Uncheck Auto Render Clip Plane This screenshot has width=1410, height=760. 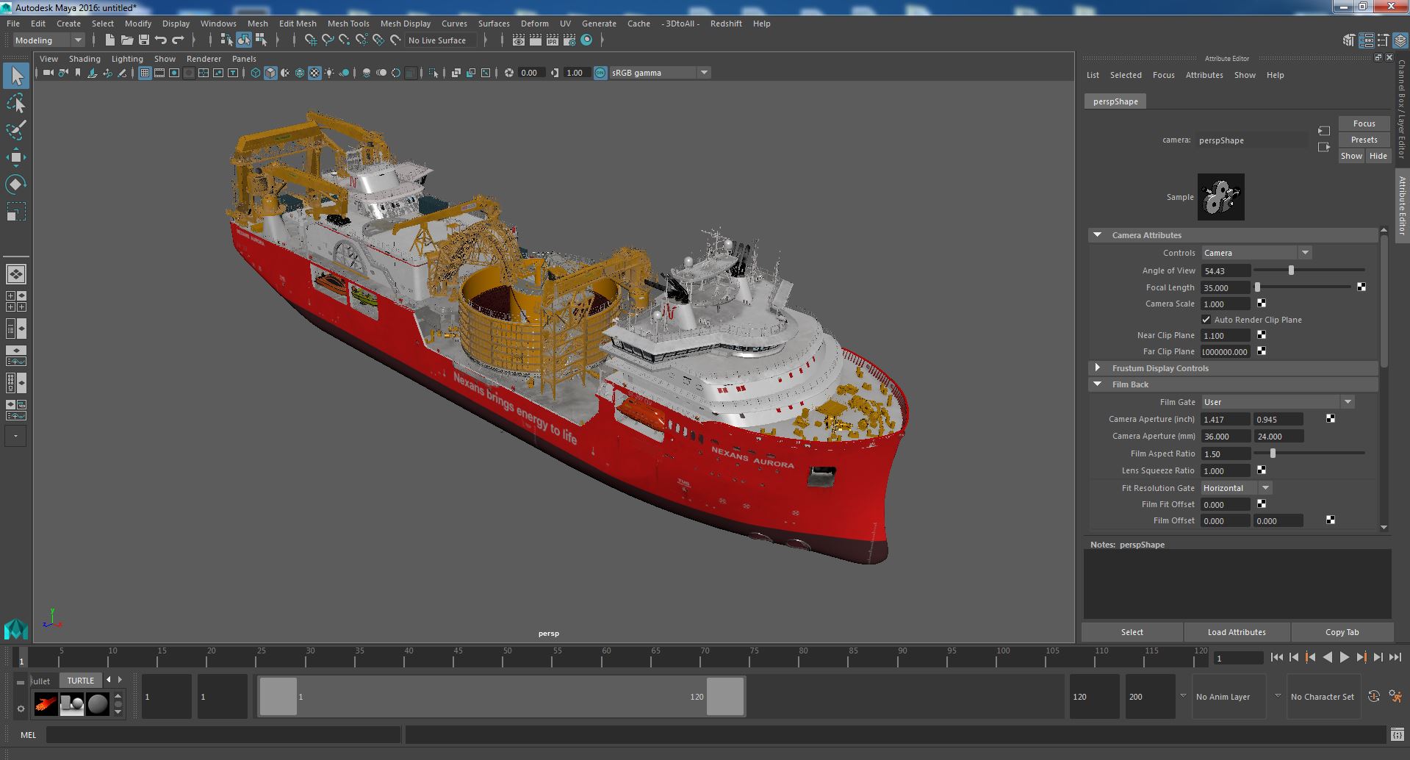[x=1206, y=320]
